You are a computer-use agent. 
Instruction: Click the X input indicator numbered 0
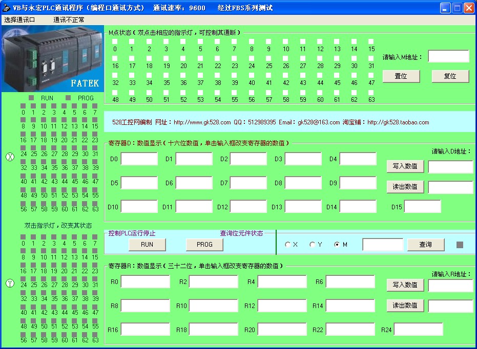(x=23, y=106)
